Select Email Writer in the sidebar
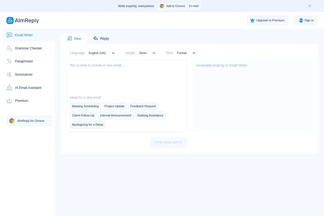Screen dimensions: 324x216 [29, 35]
